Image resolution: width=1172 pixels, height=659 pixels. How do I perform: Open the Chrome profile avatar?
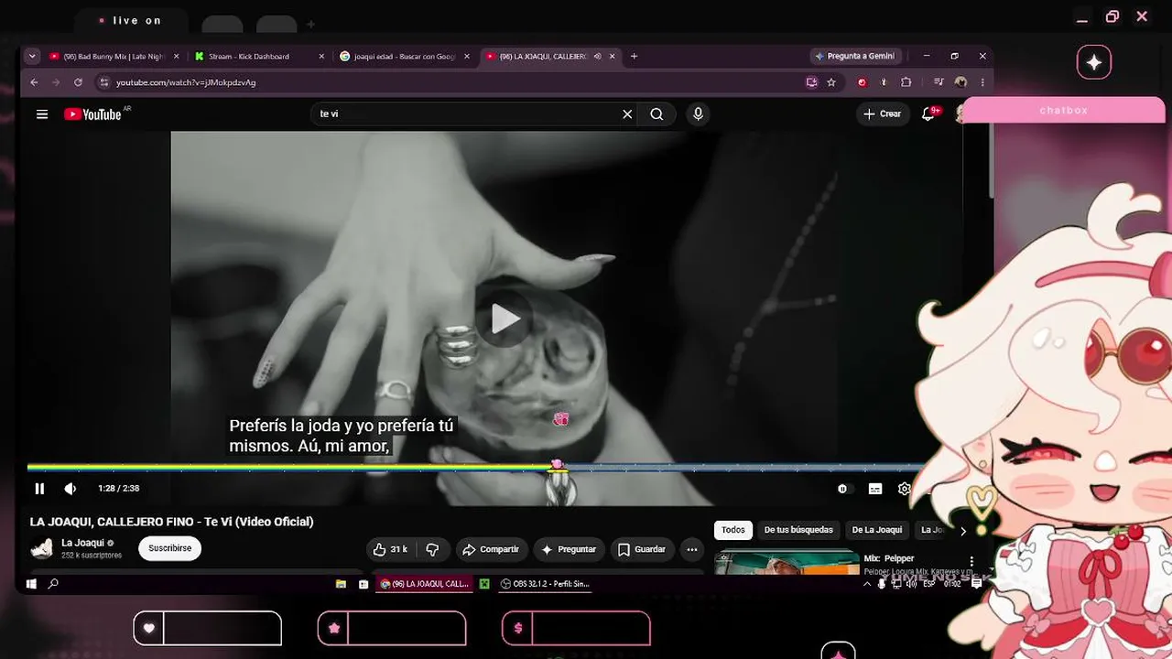(x=960, y=82)
